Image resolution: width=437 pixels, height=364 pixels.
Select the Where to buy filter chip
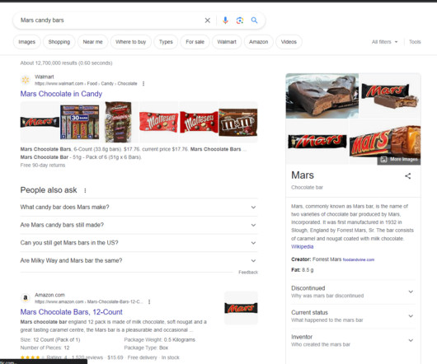click(x=131, y=42)
